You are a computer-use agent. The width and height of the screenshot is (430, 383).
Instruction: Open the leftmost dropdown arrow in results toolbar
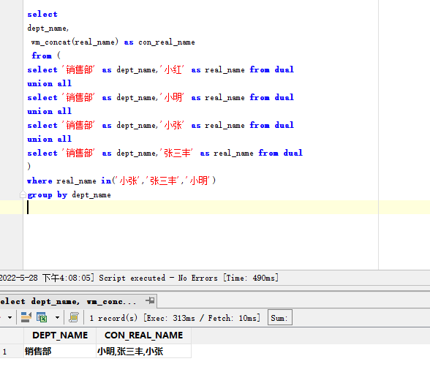[10, 318]
